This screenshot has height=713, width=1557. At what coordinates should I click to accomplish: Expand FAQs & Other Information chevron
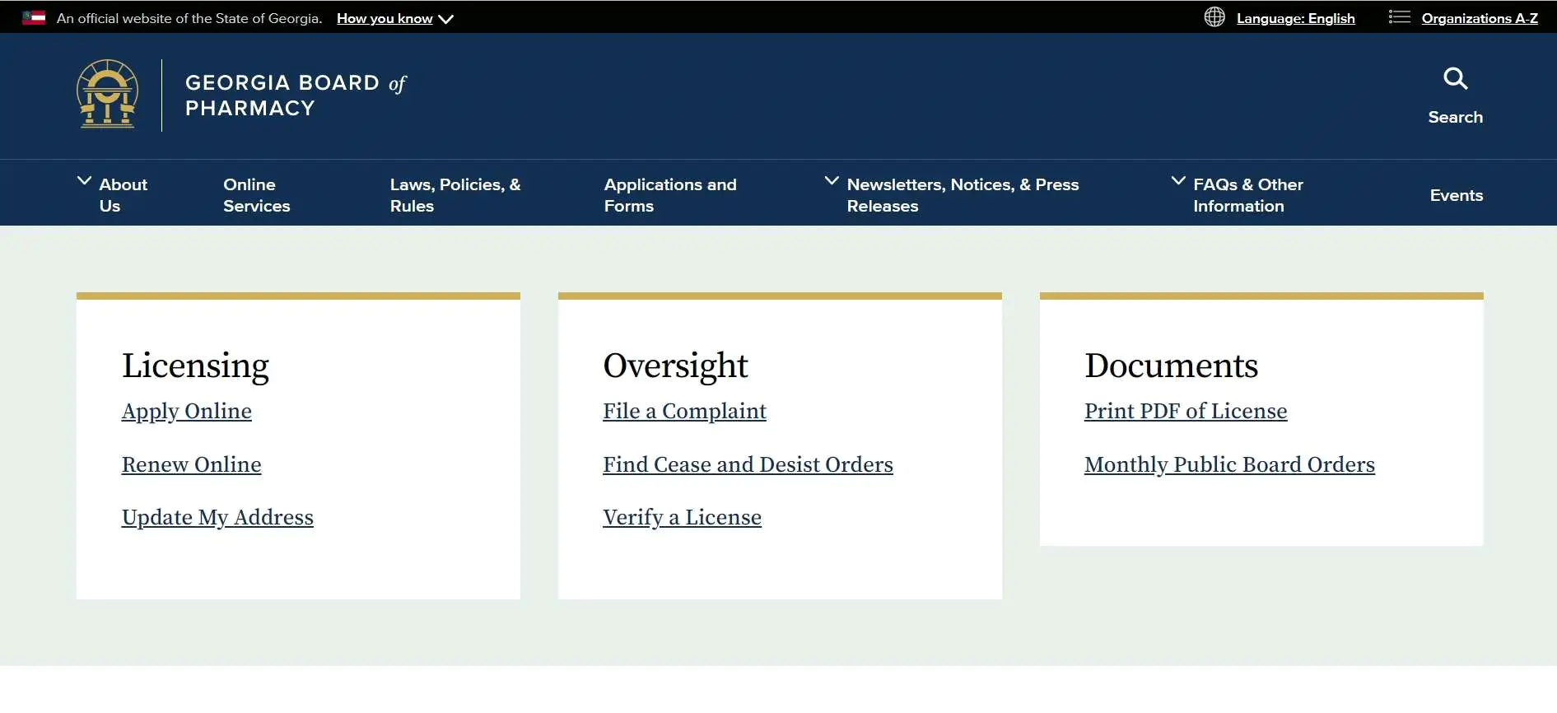point(1178,181)
